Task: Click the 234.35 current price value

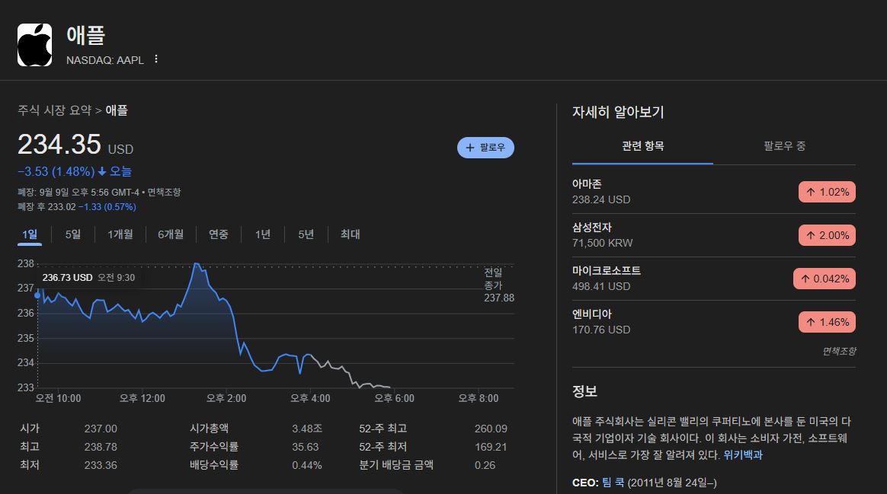Action: point(59,144)
